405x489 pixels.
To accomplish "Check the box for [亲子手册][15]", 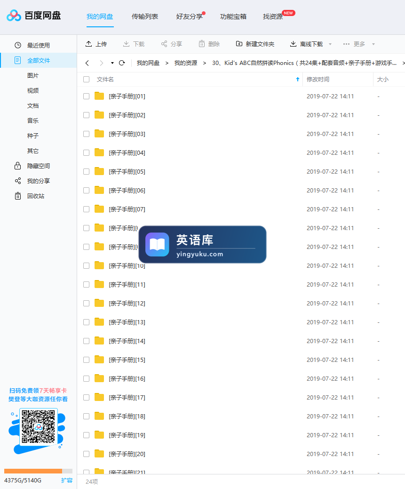I will point(87,360).
